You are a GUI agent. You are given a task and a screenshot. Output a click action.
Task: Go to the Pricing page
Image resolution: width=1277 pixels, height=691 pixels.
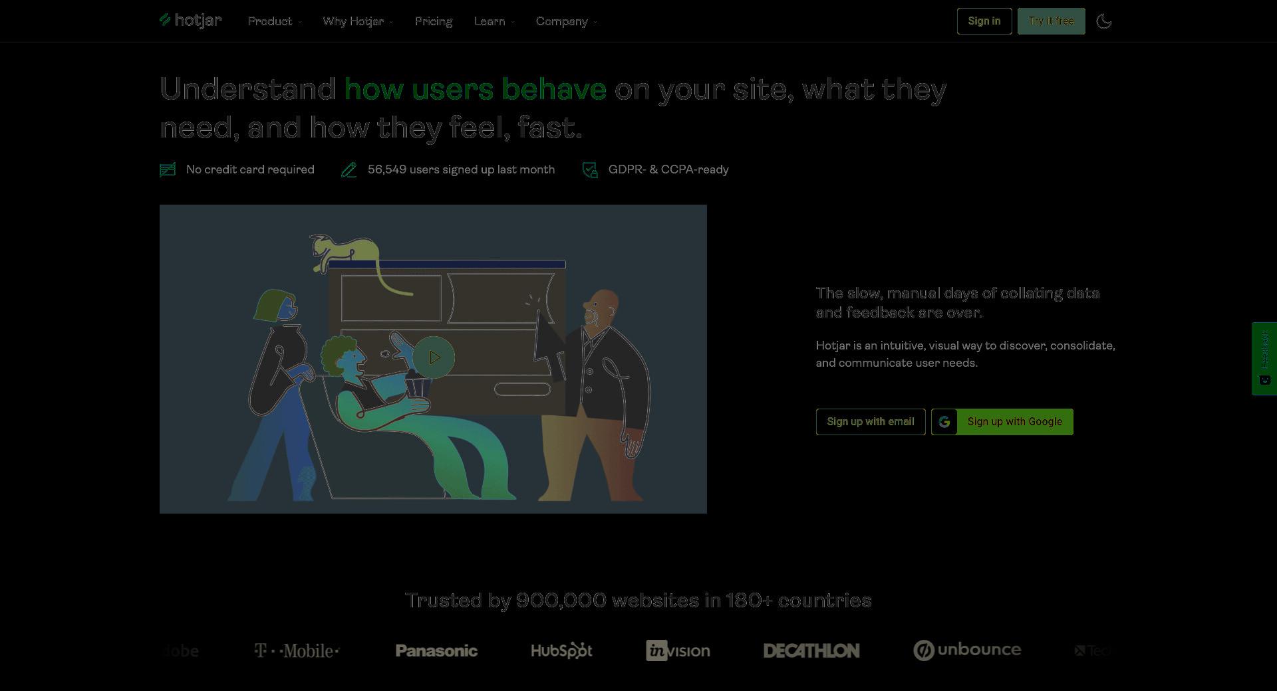pos(434,21)
